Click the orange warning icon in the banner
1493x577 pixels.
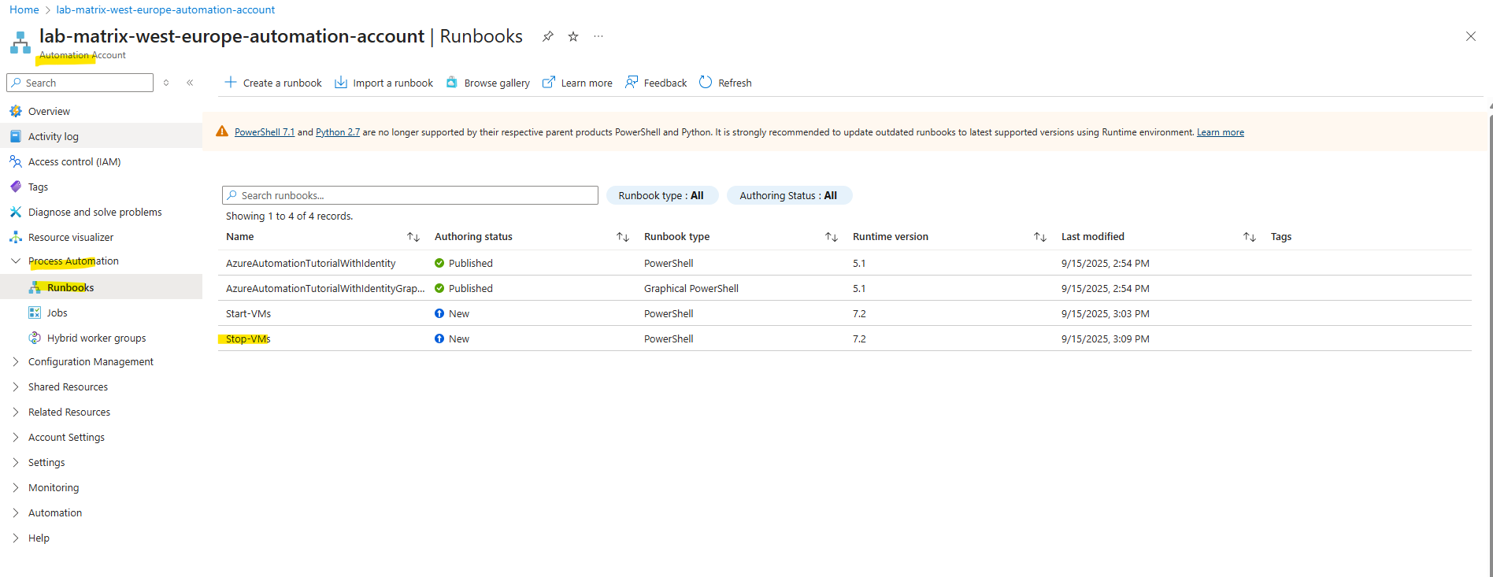tap(222, 131)
